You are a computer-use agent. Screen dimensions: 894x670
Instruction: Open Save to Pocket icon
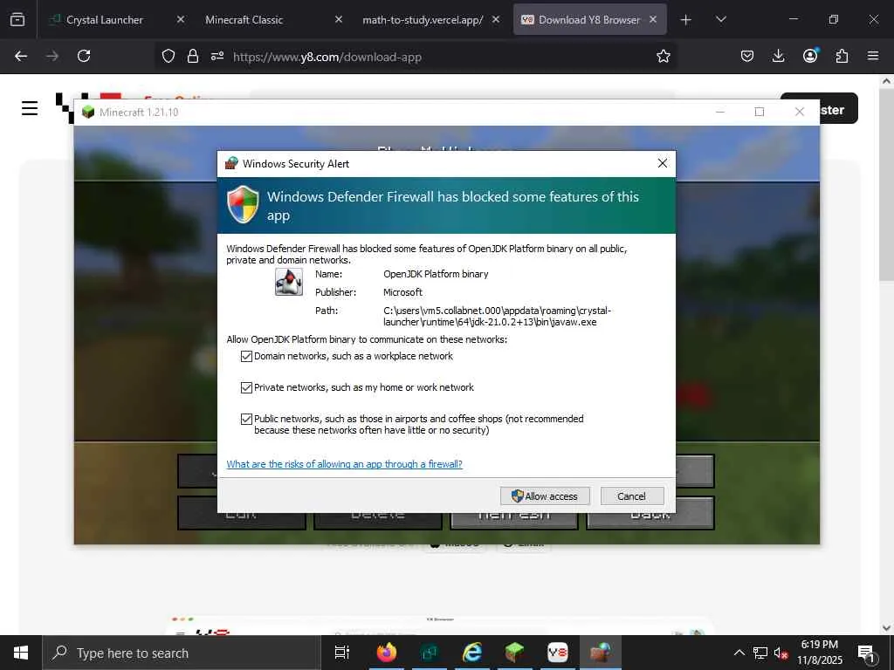coord(747,56)
